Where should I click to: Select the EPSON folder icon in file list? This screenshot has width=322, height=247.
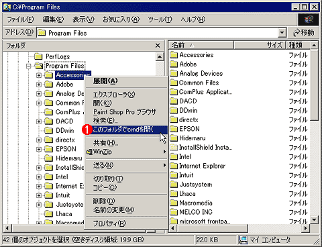(174, 129)
